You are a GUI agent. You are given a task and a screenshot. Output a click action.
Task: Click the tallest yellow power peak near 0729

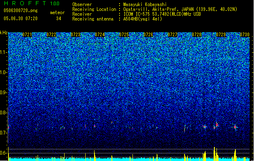pyautogui.click(x=214, y=154)
